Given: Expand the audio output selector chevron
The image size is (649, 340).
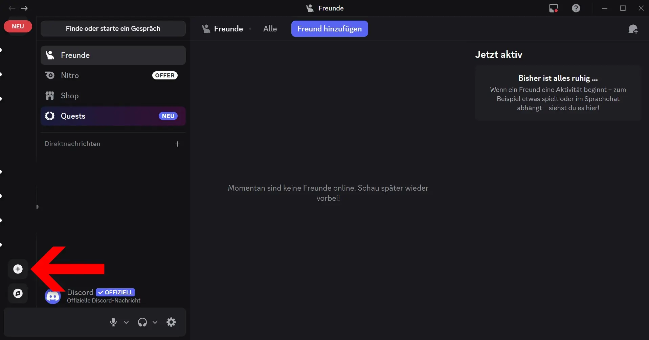Looking at the screenshot, I should pyautogui.click(x=155, y=322).
